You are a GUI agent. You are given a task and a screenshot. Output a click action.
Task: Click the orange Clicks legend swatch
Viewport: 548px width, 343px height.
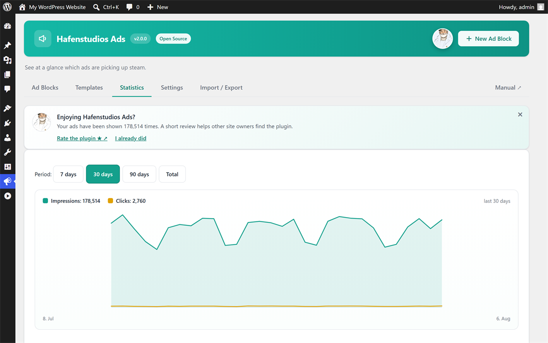click(x=111, y=200)
